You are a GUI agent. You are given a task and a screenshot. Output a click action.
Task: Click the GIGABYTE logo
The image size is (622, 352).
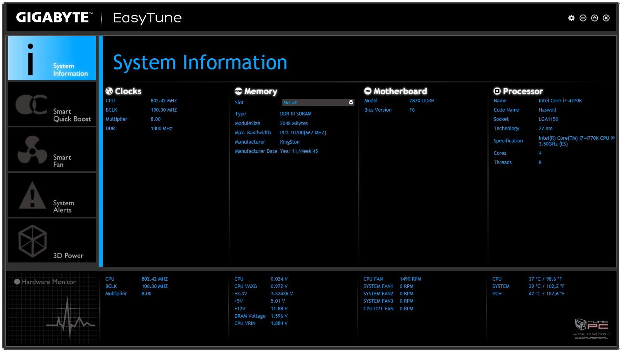tap(54, 18)
